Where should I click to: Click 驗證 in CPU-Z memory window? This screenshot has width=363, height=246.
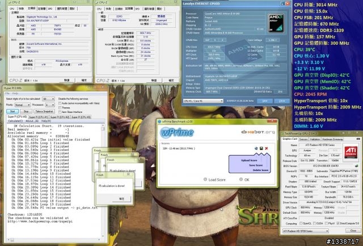coord(154,80)
